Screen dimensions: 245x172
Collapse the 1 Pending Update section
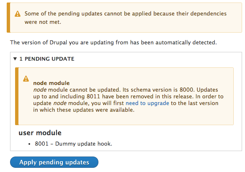tap(15, 59)
